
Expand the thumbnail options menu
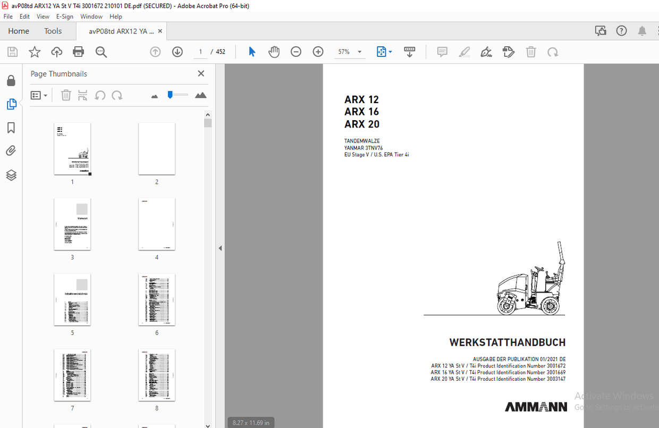[39, 95]
